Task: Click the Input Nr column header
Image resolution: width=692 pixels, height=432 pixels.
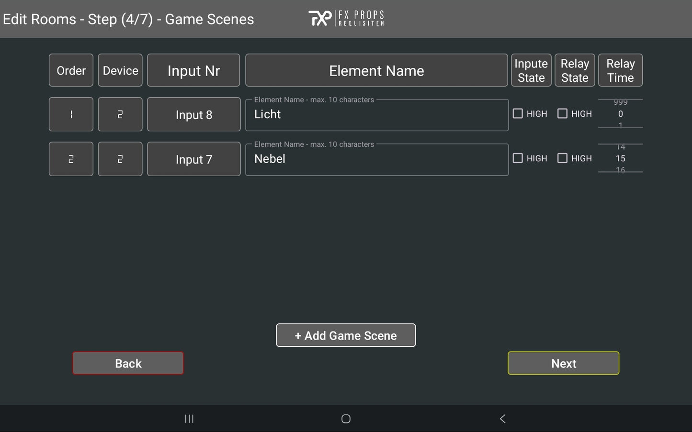Action: tap(193, 70)
